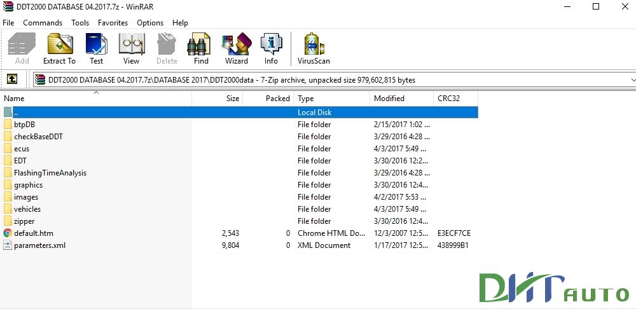The image size is (636, 309).
Task: Click the Add archive toolbar icon
Action: point(22,43)
